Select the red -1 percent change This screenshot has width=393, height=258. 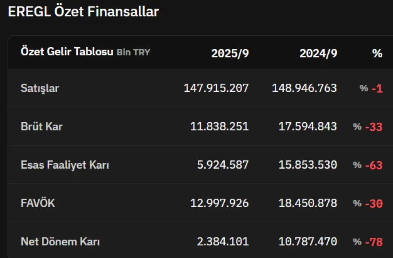click(x=377, y=89)
